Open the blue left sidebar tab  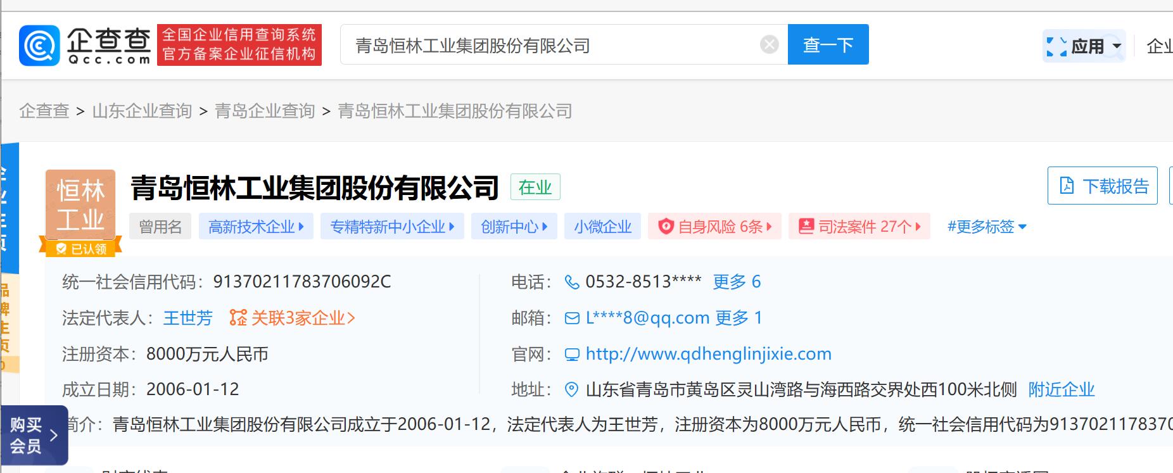click(x=10, y=209)
